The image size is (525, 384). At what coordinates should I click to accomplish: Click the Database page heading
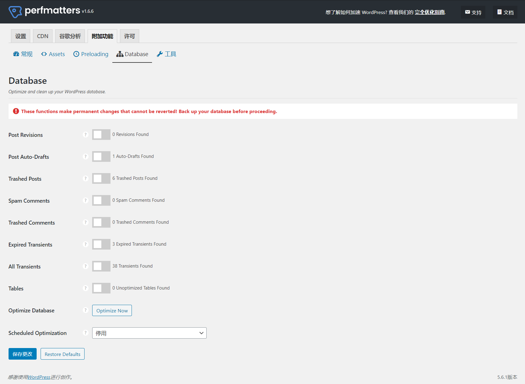coord(28,81)
